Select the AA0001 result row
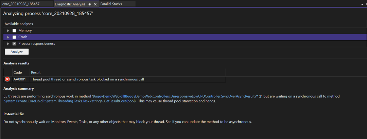 click(x=87, y=79)
